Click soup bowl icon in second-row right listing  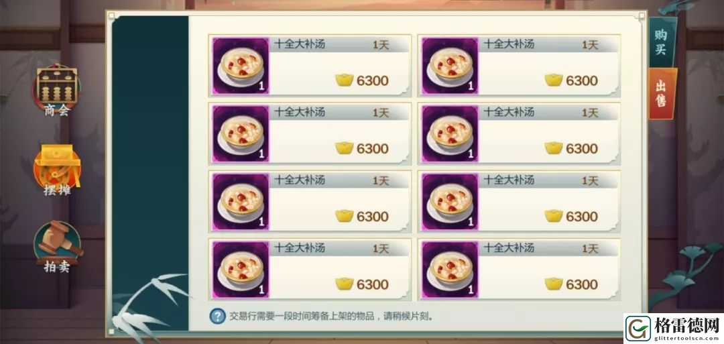(x=450, y=134)
